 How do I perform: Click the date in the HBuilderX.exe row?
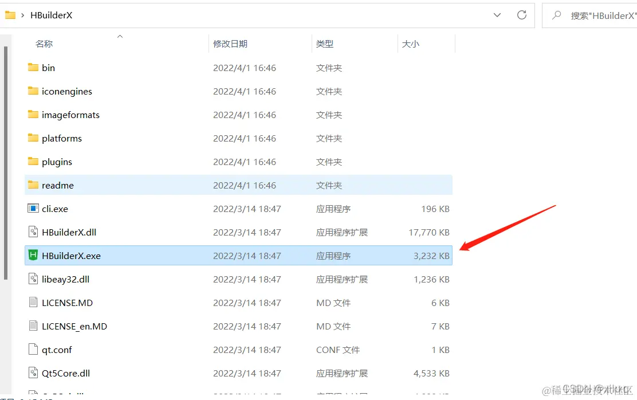(247, 256)
